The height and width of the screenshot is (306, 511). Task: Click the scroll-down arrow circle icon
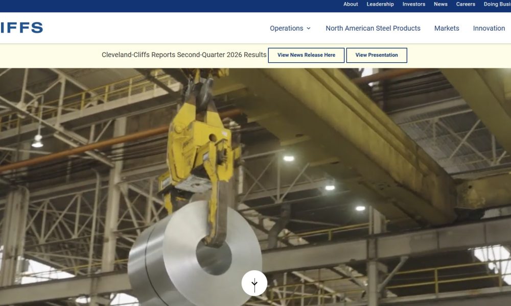tap(254, 283)
